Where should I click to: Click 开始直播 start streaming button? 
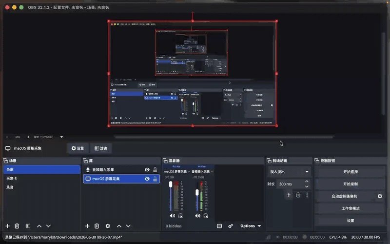point(350,172)
